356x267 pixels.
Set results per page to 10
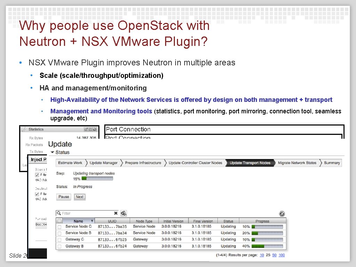(x=262, y=255)
